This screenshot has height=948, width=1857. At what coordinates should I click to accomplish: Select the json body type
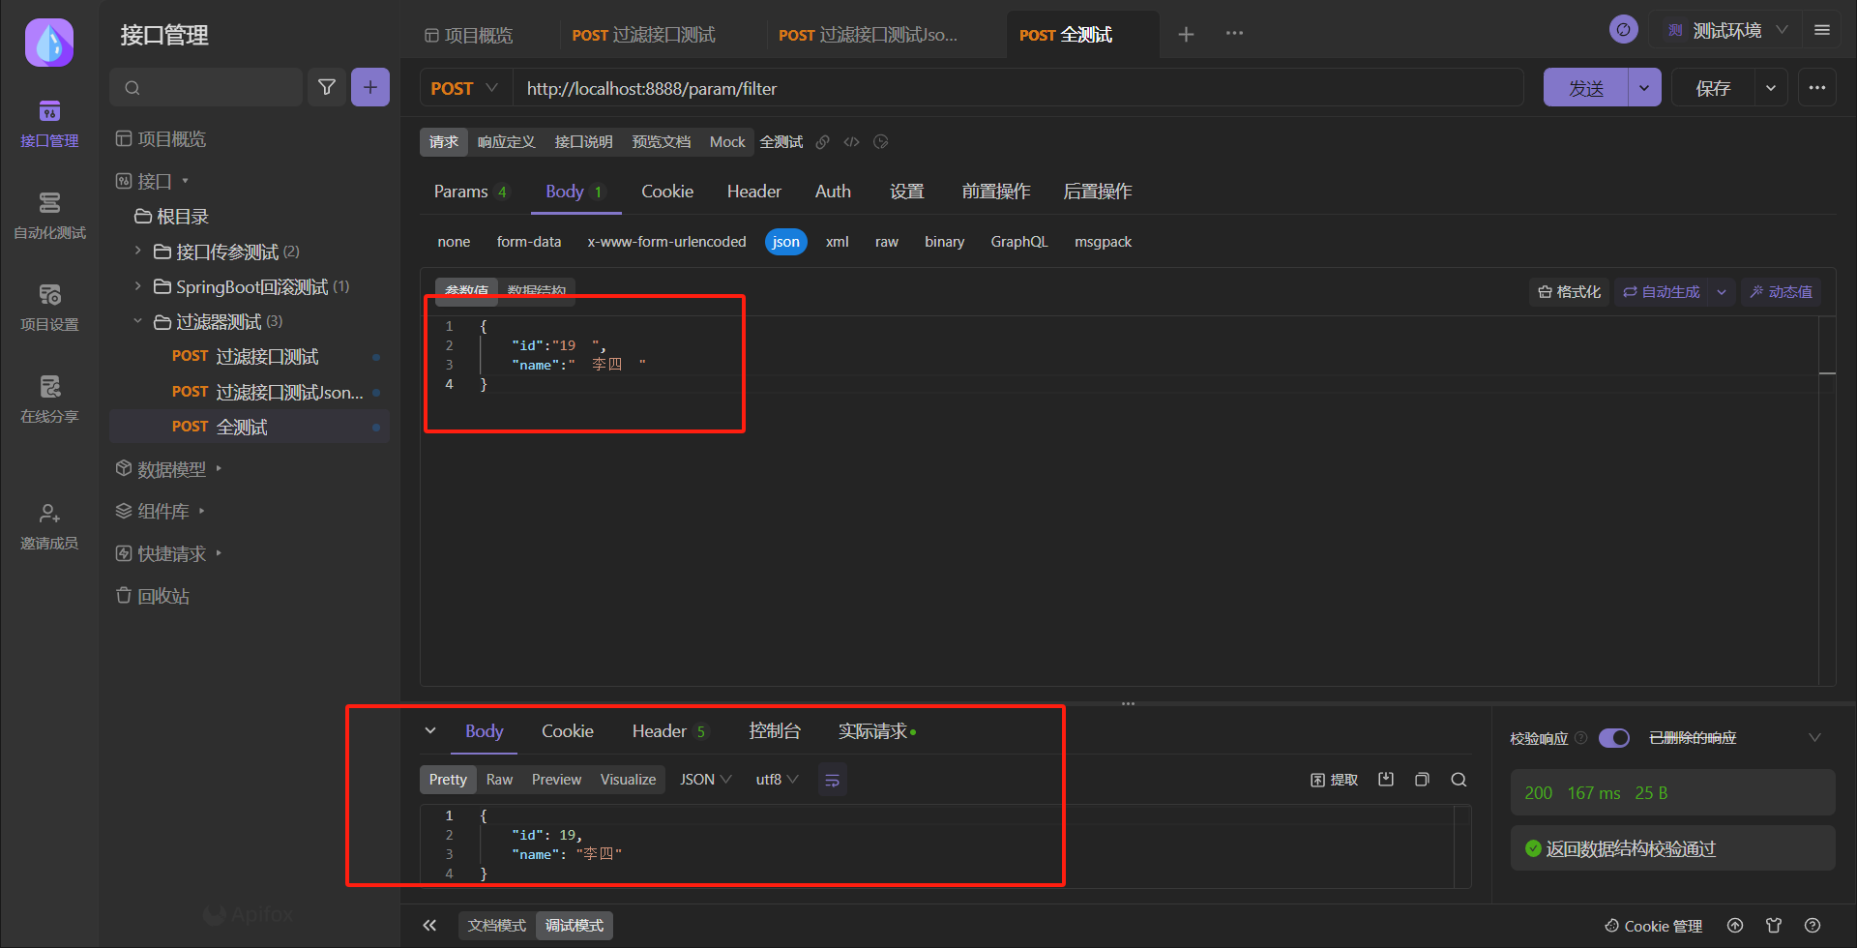click(x=786, y=242)
